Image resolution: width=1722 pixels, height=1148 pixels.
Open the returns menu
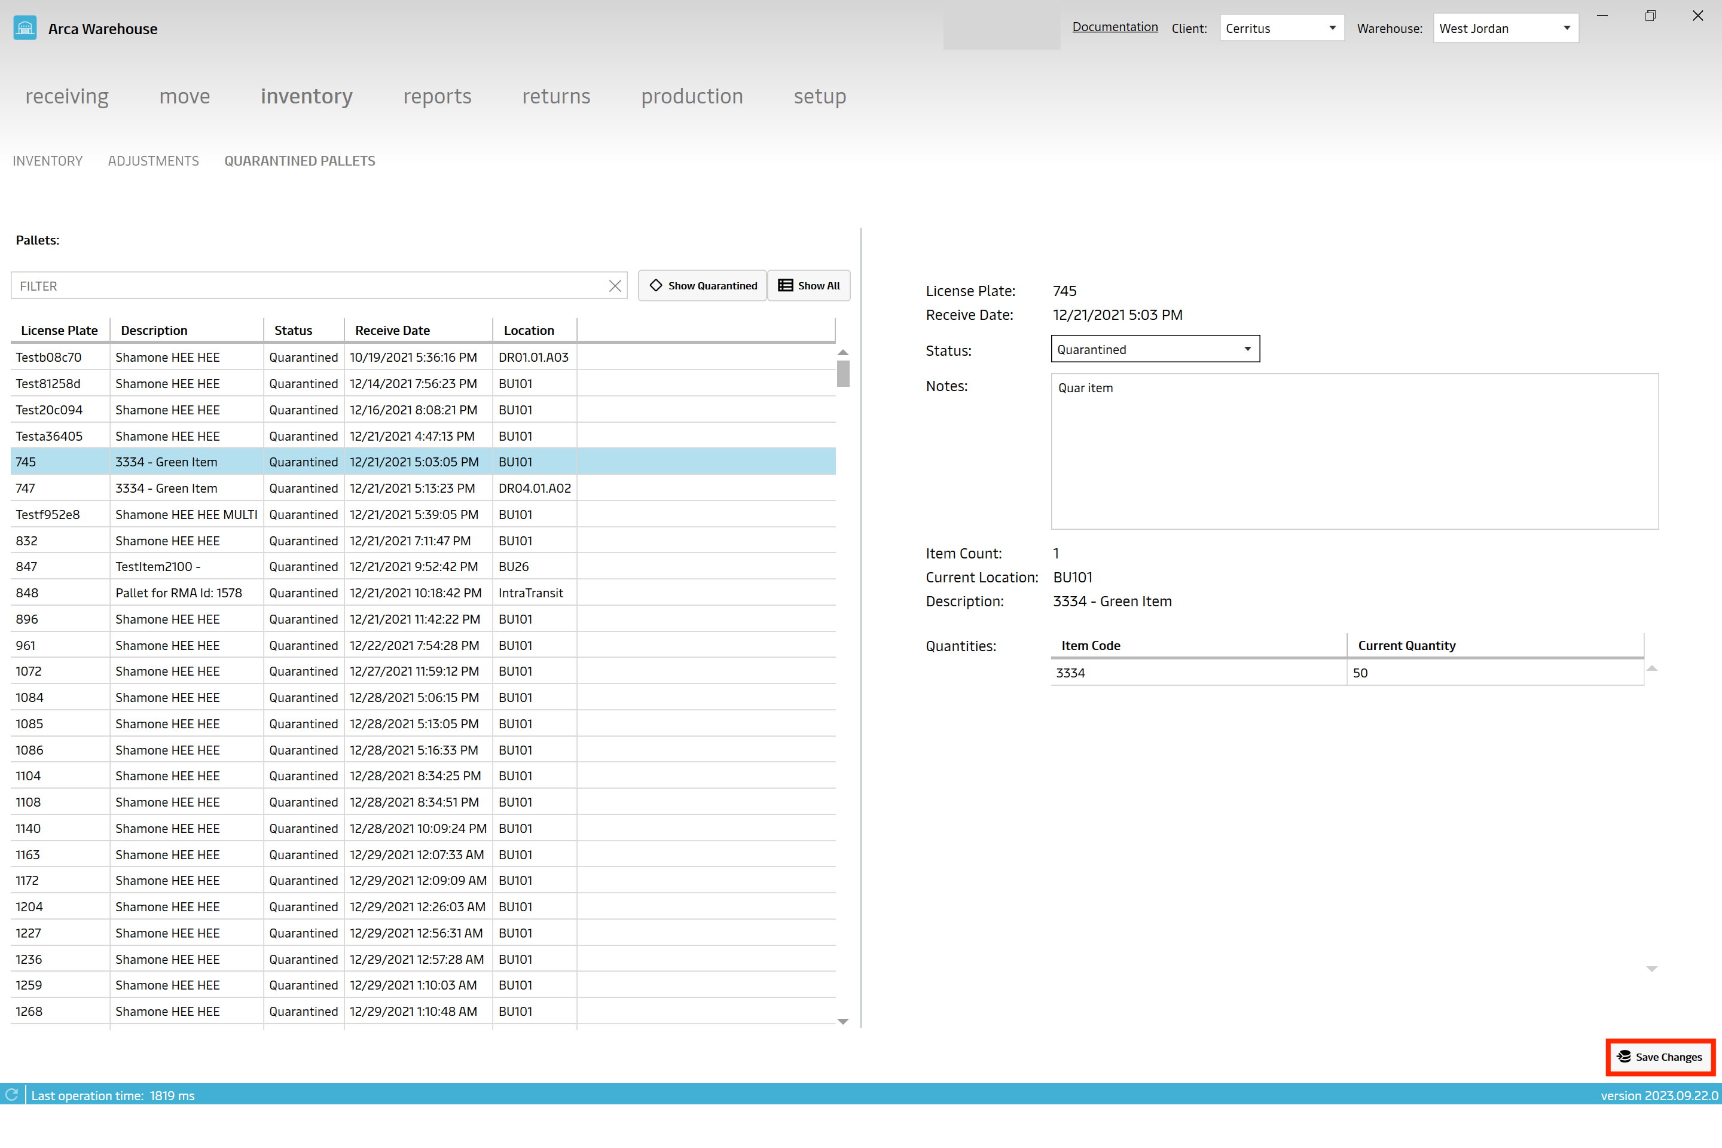(x=555, y=96)
